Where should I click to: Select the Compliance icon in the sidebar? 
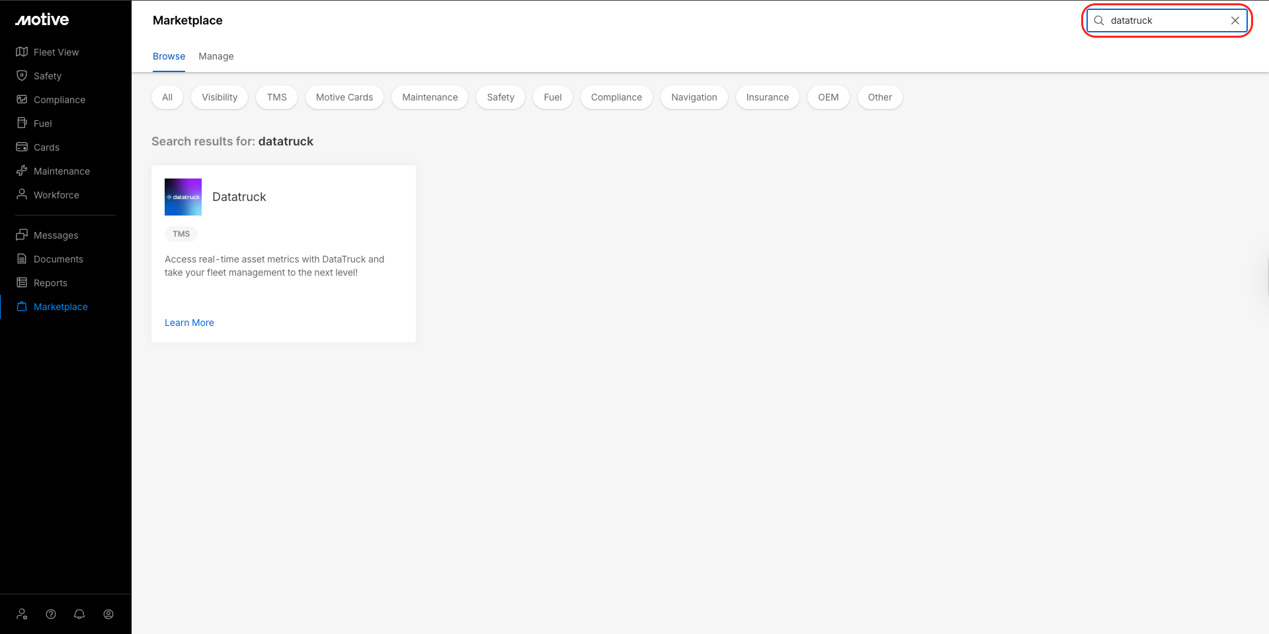[22, 99]
